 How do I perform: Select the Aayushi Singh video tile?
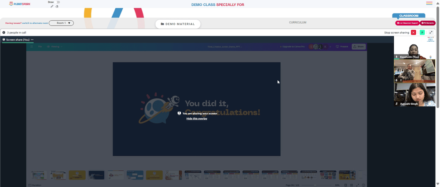coord(414,95)
